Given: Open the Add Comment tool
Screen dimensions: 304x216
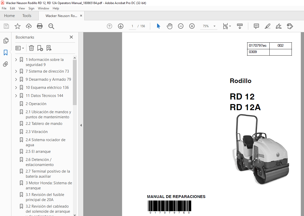Looking at the screenshot, I should pyautogui.click(x=256, y=26).
